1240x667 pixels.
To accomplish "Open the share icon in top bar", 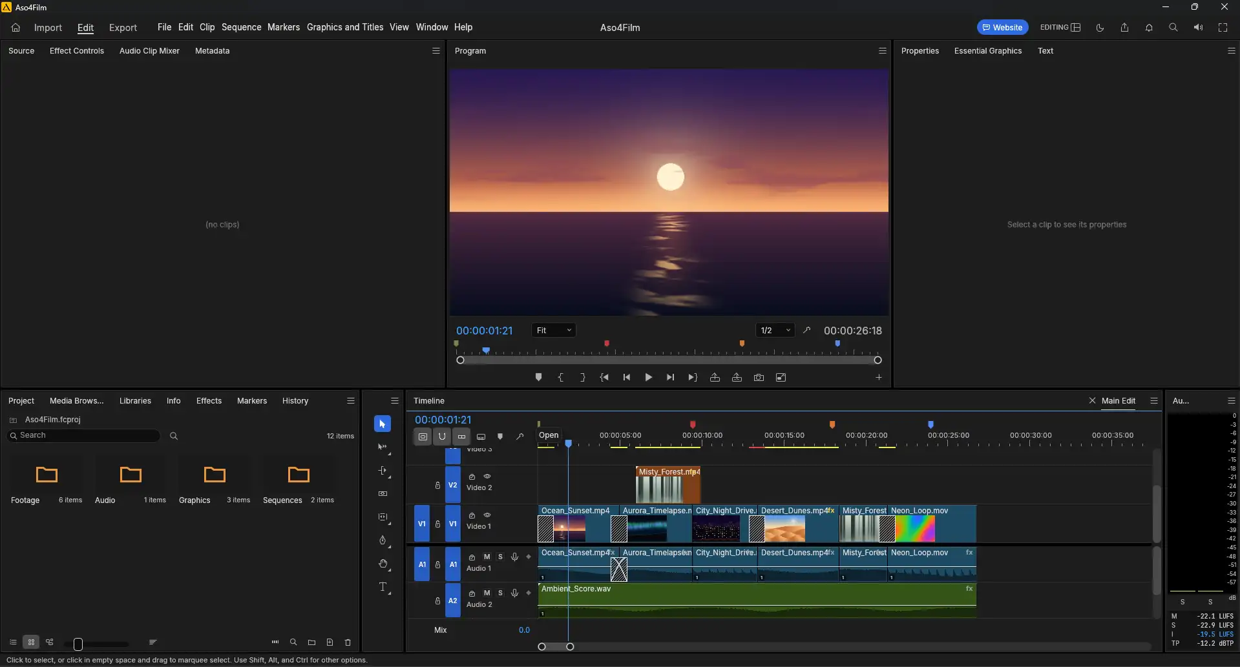I will [x=1124, y=27].
